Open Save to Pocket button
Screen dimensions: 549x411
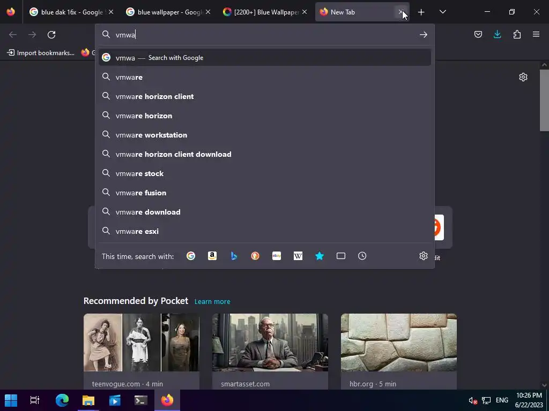(x=478, y=34)
